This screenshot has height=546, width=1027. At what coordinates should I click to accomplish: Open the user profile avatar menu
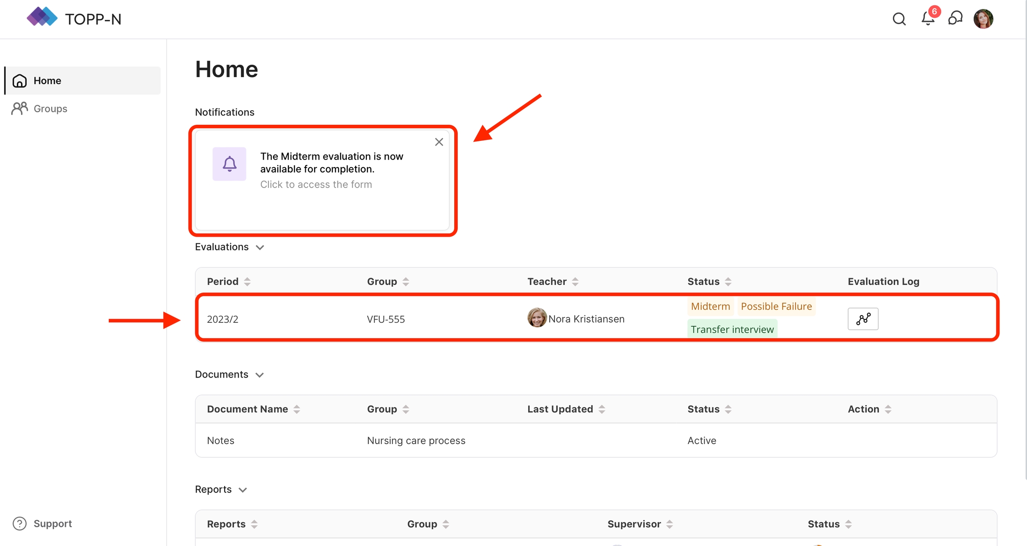tap(983, 19)
